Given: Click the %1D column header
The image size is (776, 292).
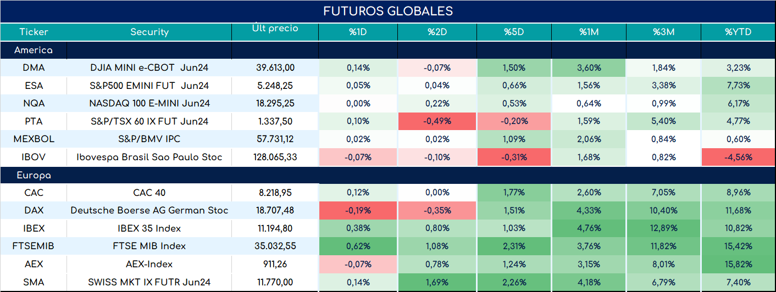Looking at the screenshot, I should coord(358,32).
